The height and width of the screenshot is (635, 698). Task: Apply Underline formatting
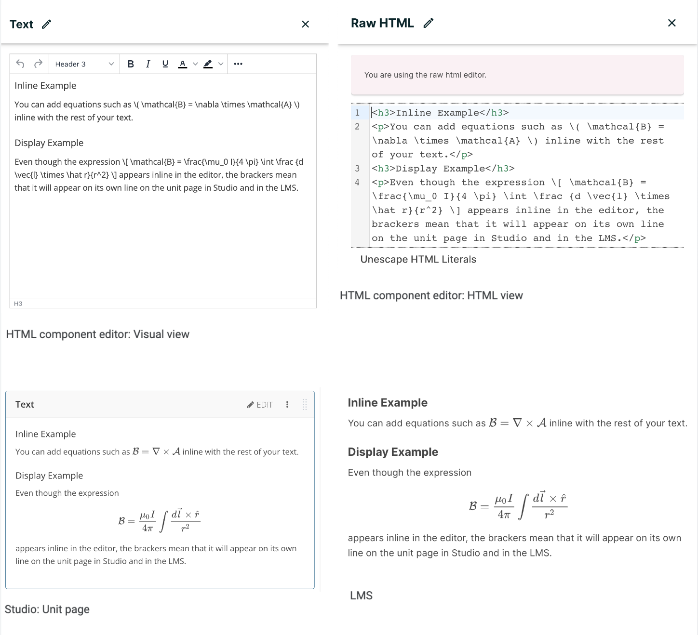(x=164, y=64)
